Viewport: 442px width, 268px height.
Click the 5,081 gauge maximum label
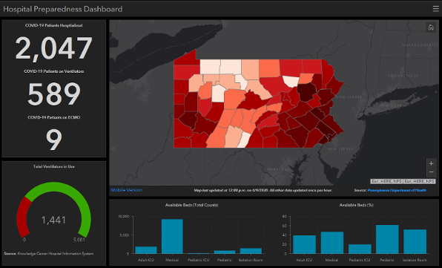pyautogui.click(x=79, y=240)
